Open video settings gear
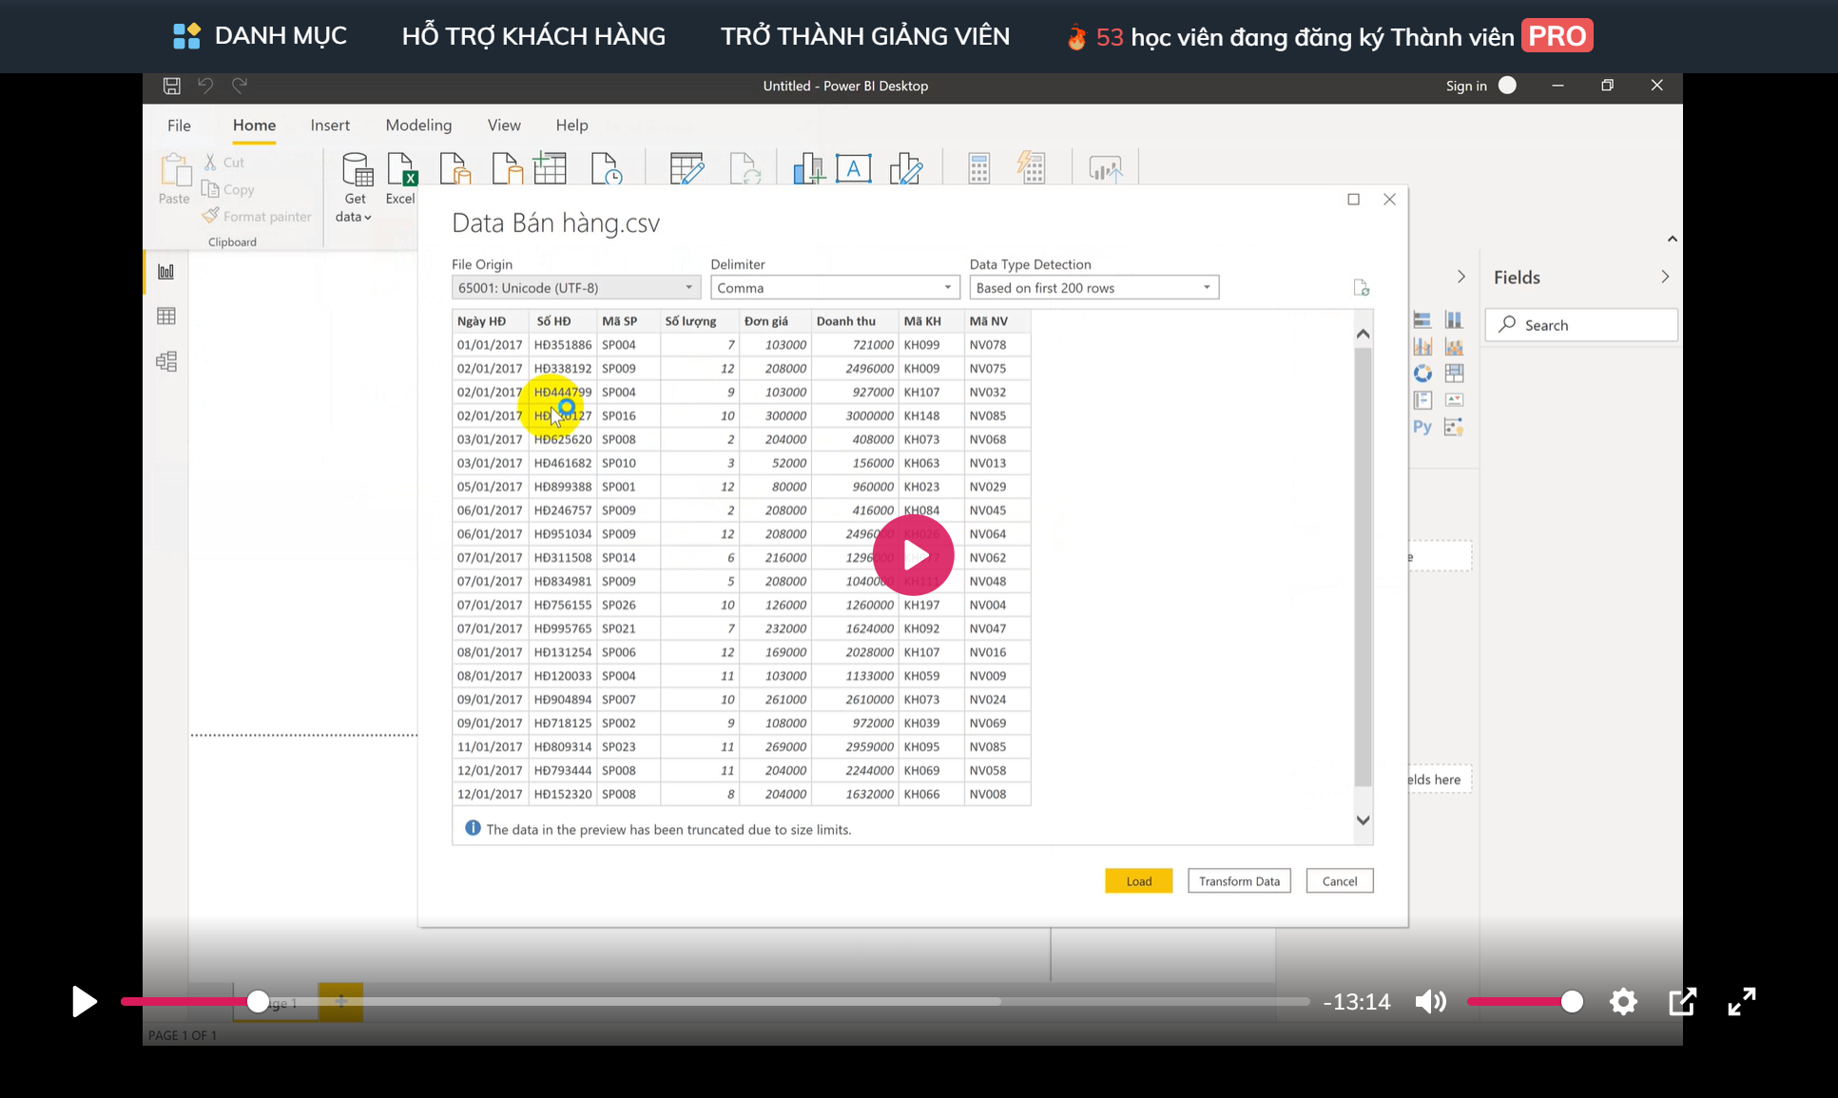This screenshot has height=1098, width=1838. [1623, 1001]
